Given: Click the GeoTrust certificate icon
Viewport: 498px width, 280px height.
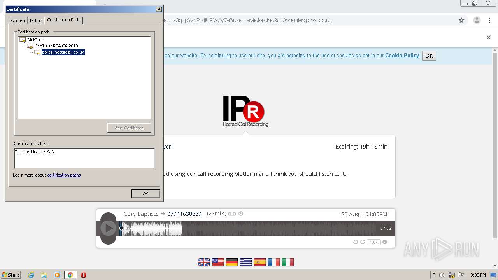Looking at the screenshot, I should [30, 46].
